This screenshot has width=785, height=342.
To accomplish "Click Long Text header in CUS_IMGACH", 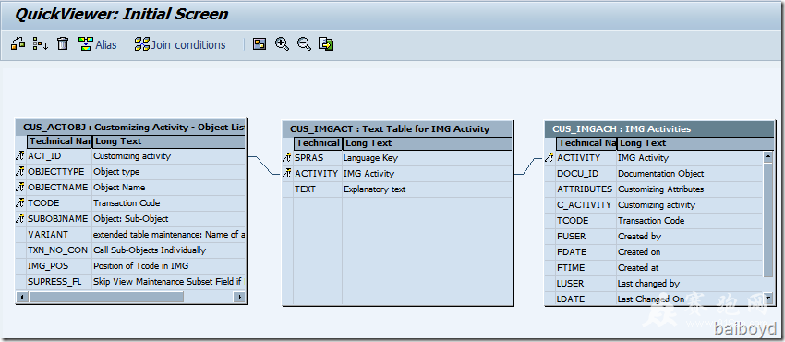I will [695, 143].
